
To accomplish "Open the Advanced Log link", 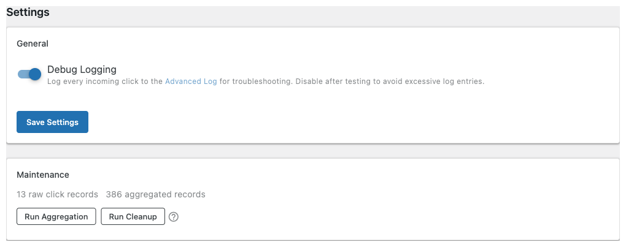I will pos(191,82).
